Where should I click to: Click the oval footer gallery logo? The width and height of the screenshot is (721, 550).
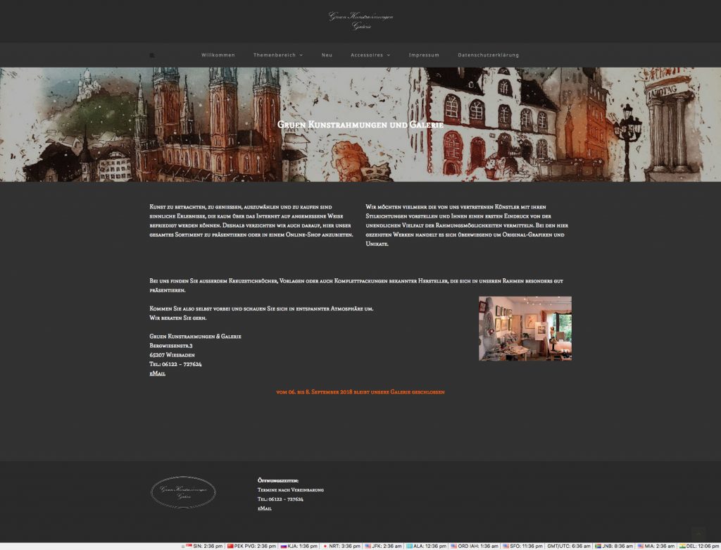coord(183,492)
